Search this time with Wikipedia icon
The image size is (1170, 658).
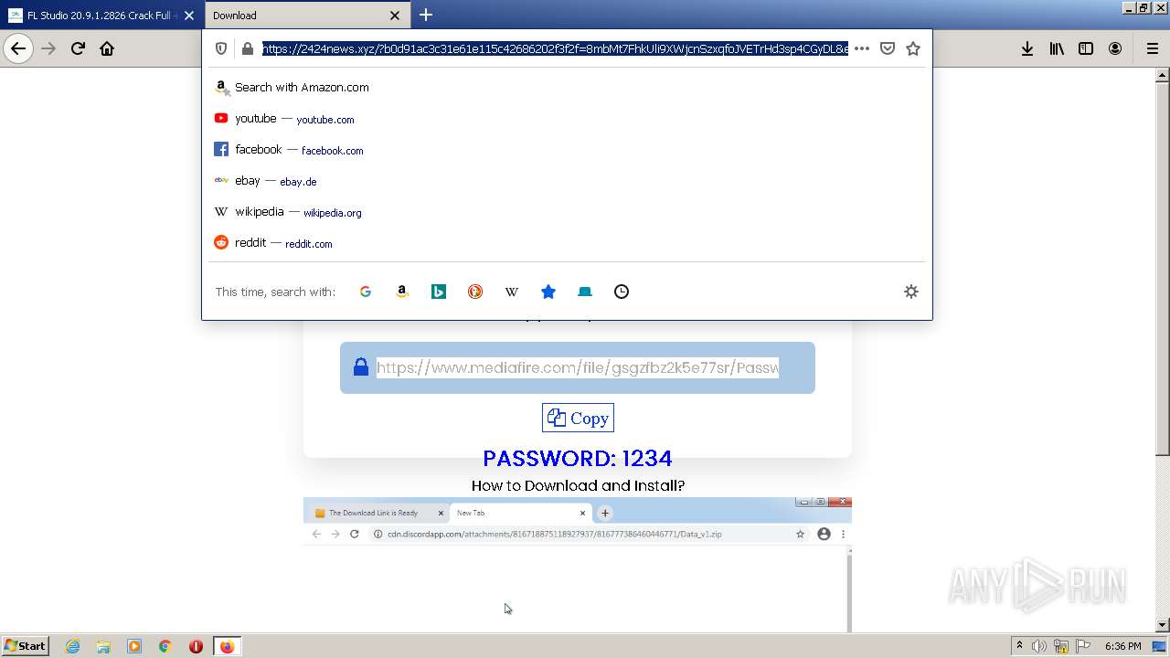click(x=512, y=292)
